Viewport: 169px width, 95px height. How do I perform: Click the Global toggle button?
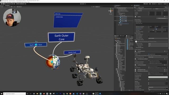click(x=22, y=4)
